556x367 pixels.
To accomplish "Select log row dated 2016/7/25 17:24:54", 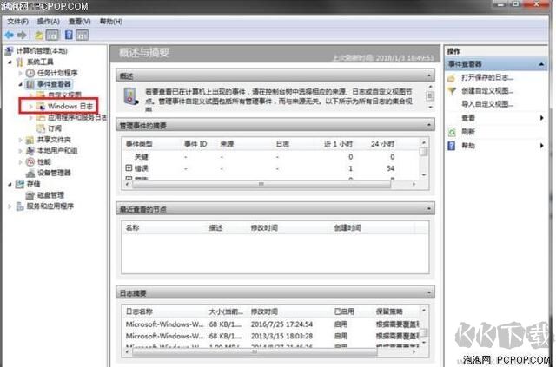I will click(x=271, y=324).
